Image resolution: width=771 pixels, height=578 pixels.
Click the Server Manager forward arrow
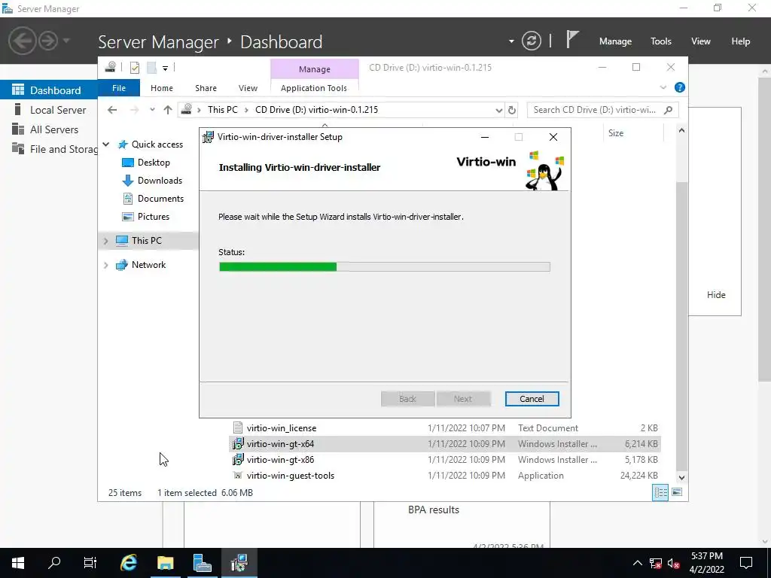48,41
